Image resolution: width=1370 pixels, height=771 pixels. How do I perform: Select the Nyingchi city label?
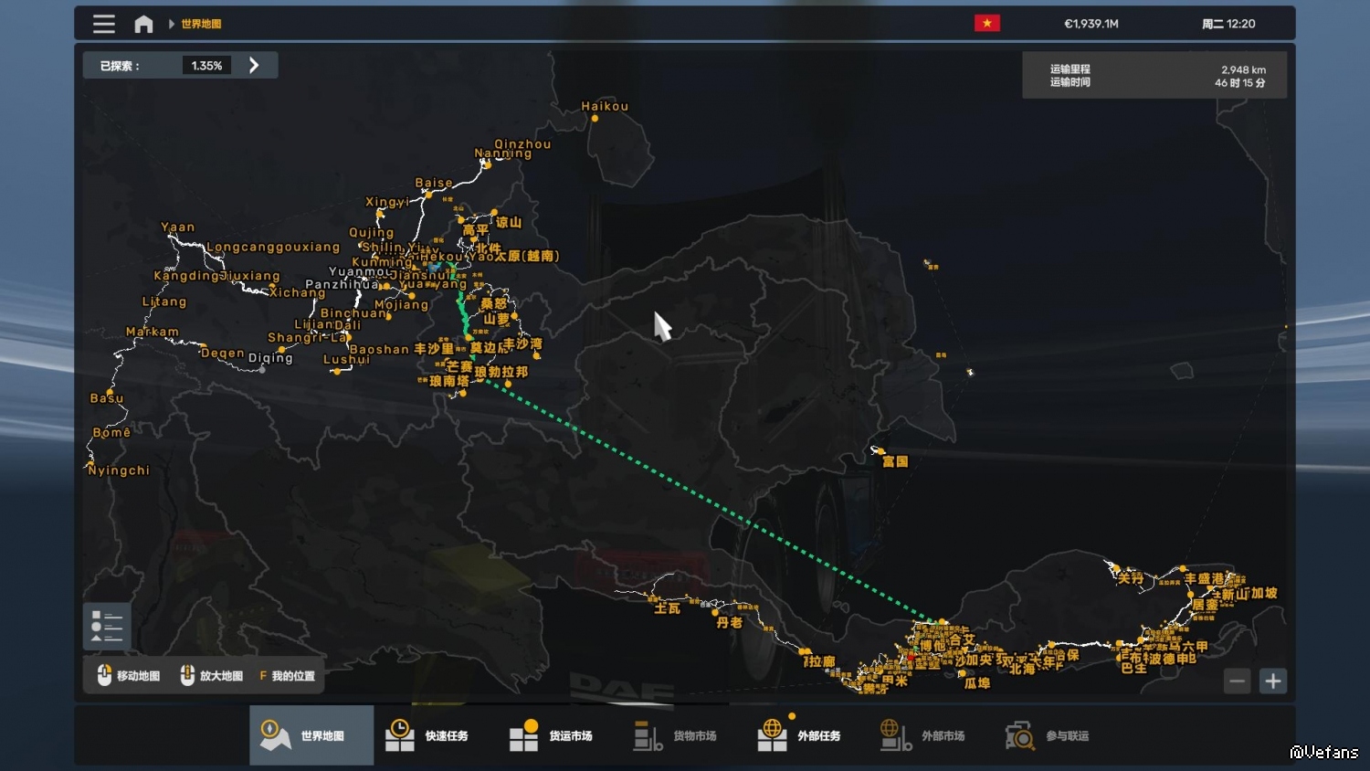point(119,470)
